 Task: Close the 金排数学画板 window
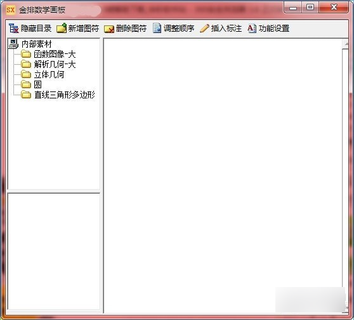click(x=334, y=8)
